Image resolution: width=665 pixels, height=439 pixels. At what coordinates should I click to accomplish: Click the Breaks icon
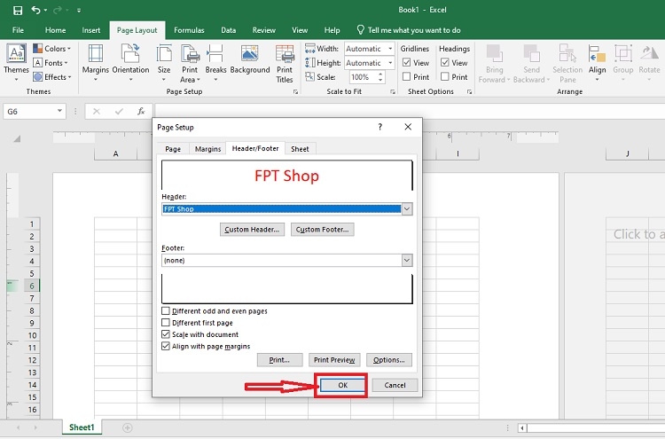tap(215, 54)
